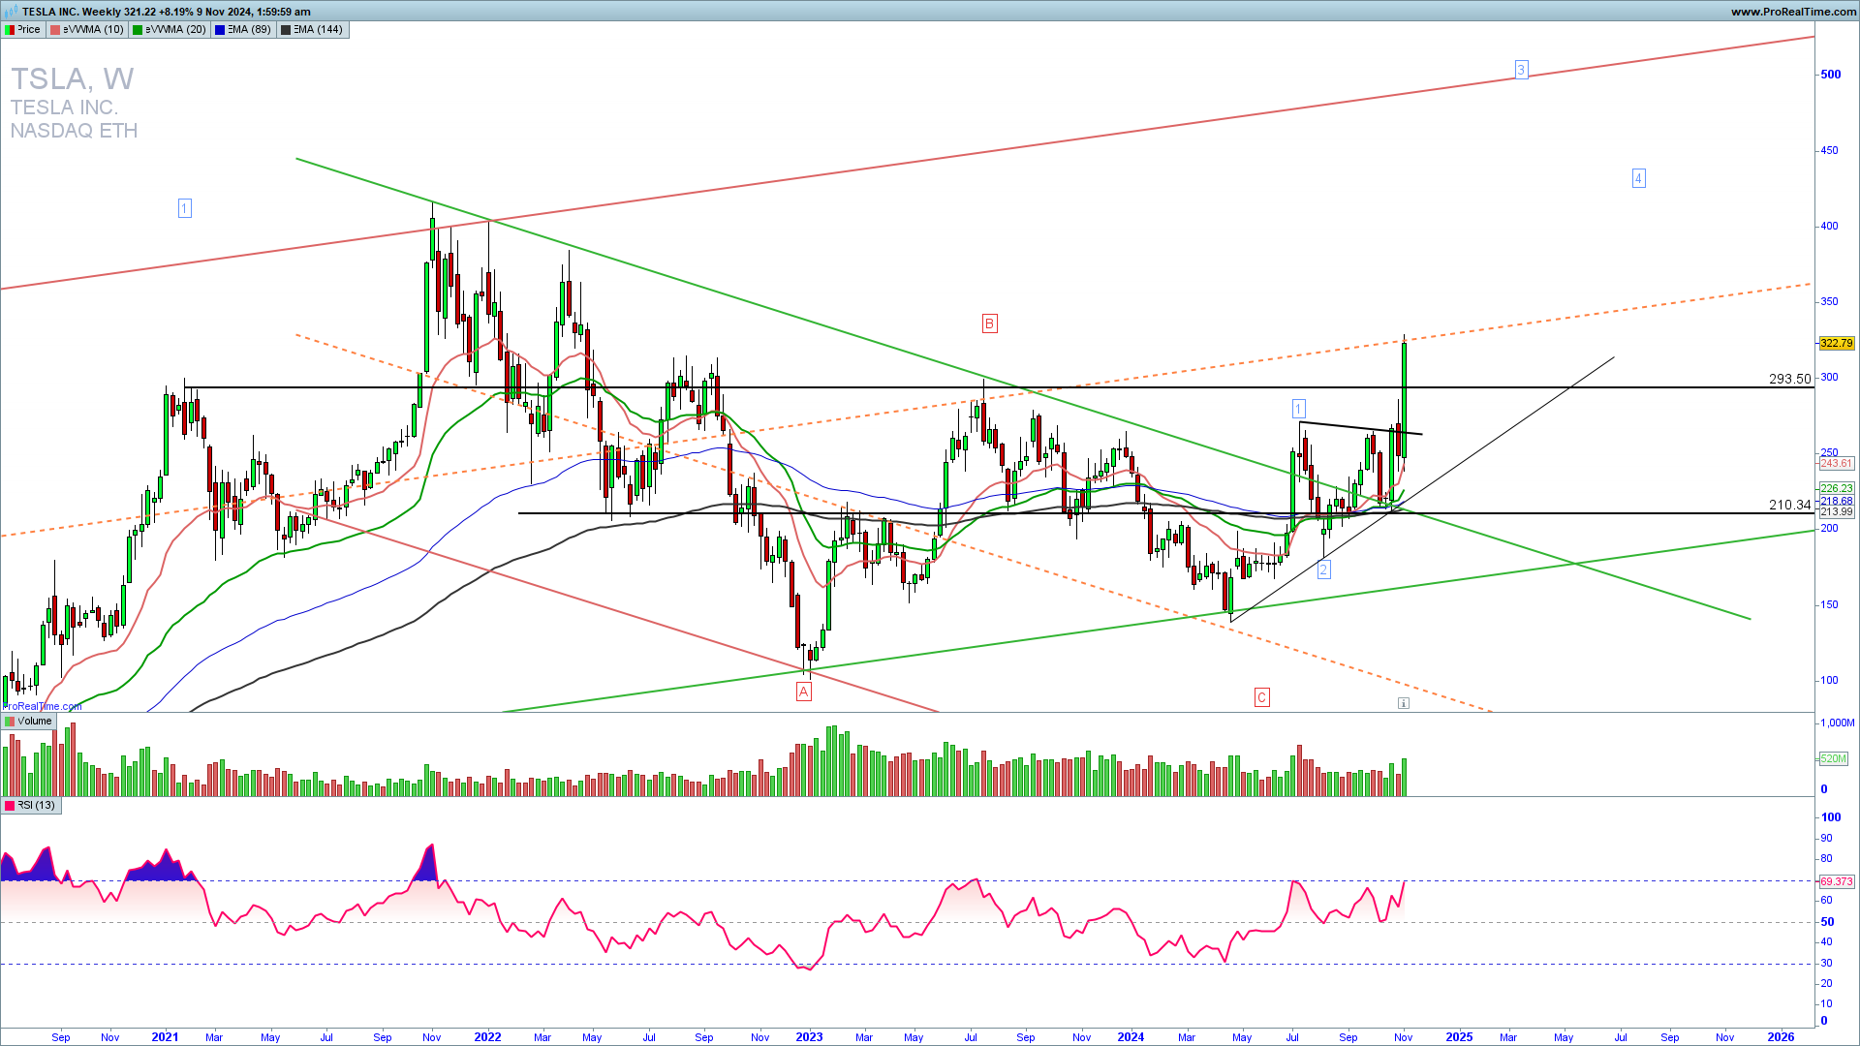Select the eVWMA (20) indicator tab
This screenshot has height=1046, width=1860.
pos(170,29)
